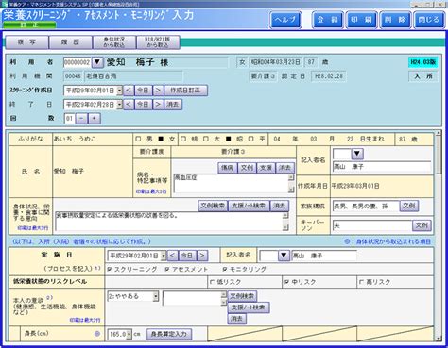Click the 文例 button next to 傷病

[247, 168]
